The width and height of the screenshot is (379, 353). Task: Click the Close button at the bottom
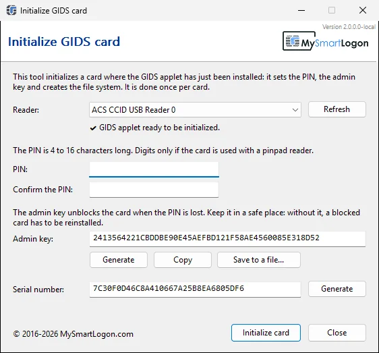(x=337, y=333)
